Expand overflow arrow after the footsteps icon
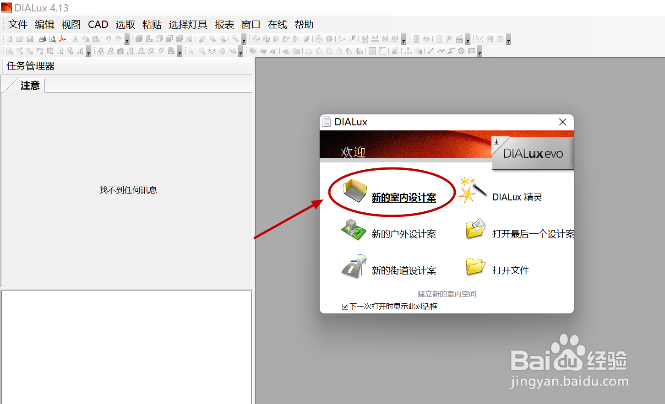 (x=240, y=51)
